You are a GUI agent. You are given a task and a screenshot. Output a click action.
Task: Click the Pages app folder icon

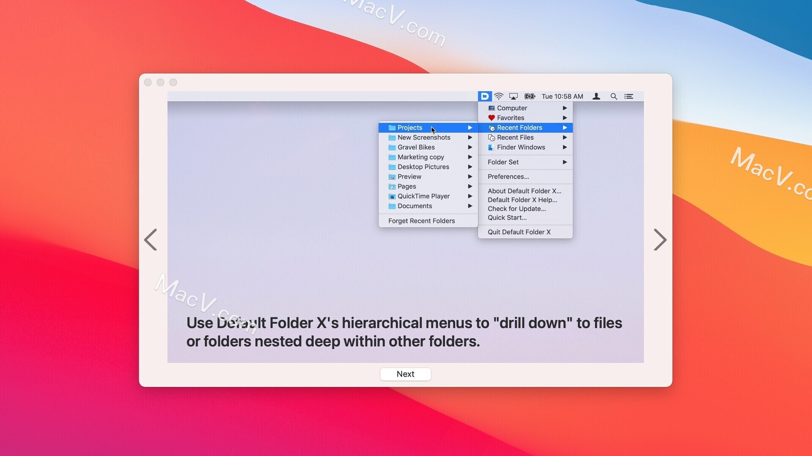(392, 186)
